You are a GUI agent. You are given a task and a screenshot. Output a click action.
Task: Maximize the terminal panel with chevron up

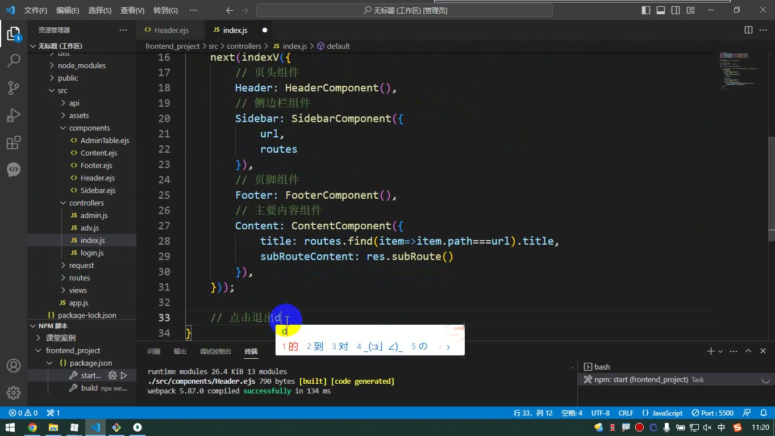coord(748,351)
